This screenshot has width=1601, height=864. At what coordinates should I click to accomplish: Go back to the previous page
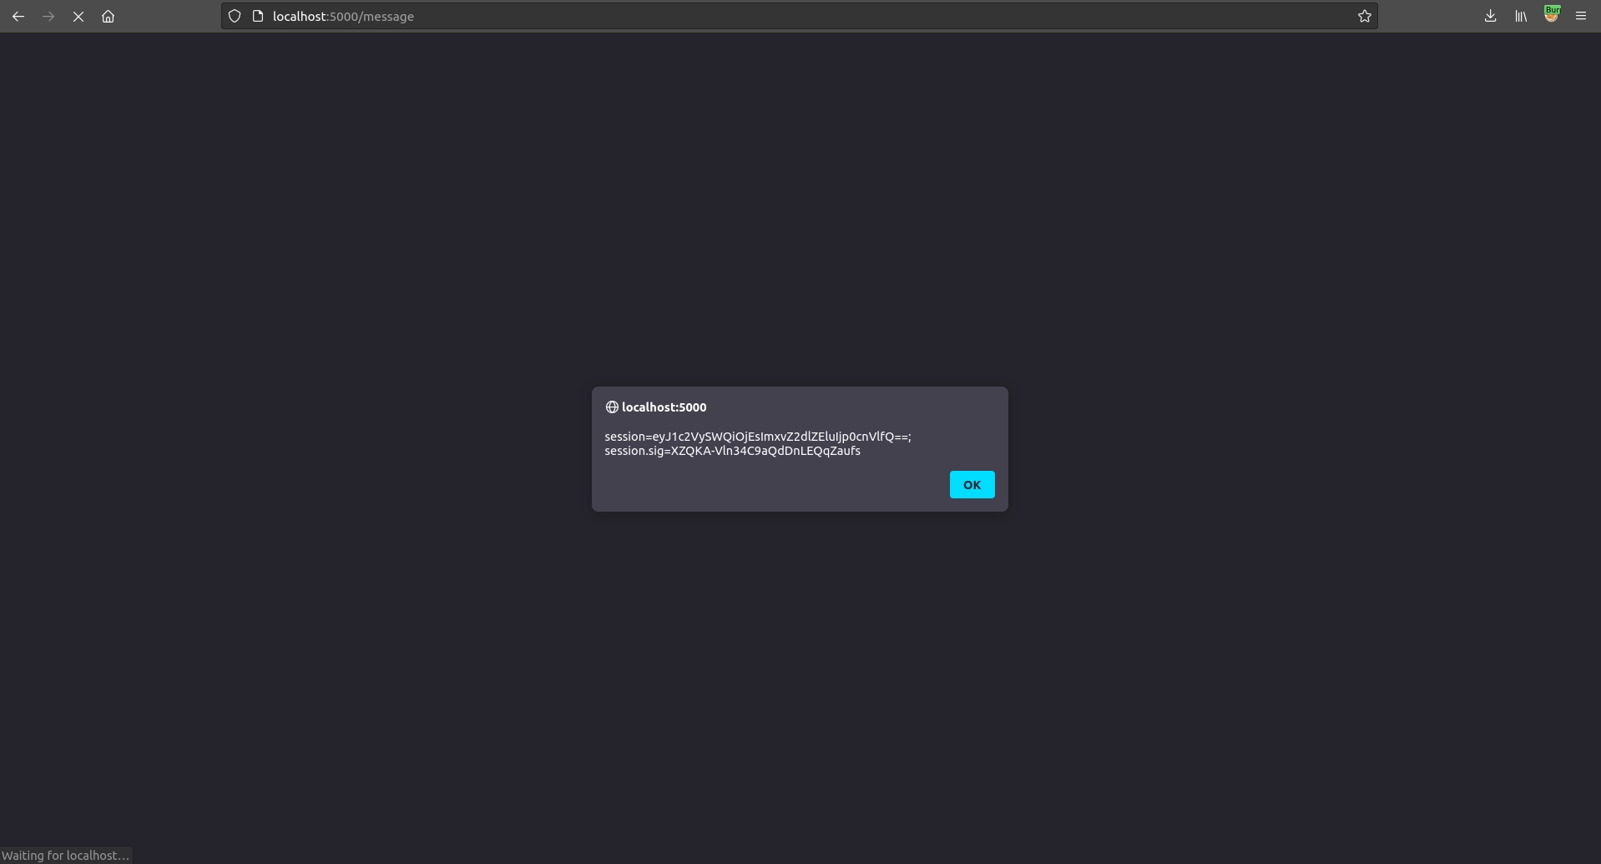point(18,17)
